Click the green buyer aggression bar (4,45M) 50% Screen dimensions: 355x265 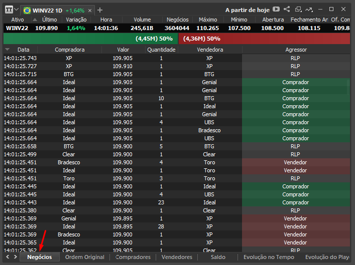90,39
